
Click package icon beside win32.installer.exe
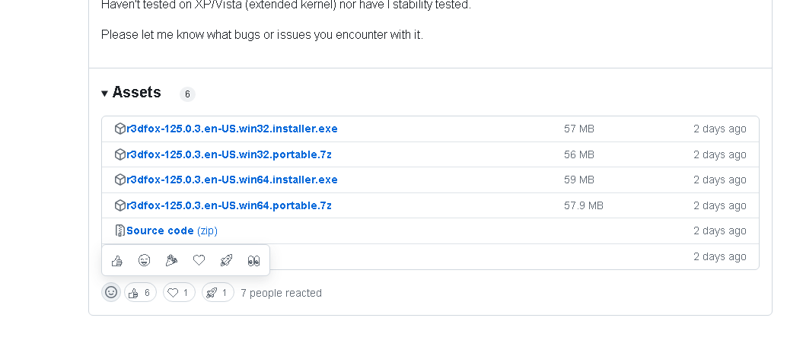tap(119, 129)
